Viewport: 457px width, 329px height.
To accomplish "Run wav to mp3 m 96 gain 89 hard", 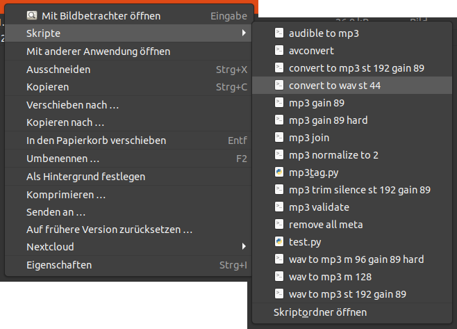I will tap(352, 259).
